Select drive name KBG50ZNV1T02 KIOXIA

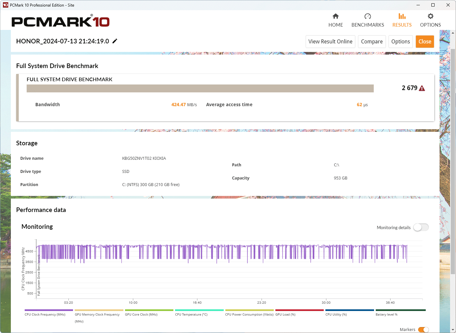click(x=144, y=158)
